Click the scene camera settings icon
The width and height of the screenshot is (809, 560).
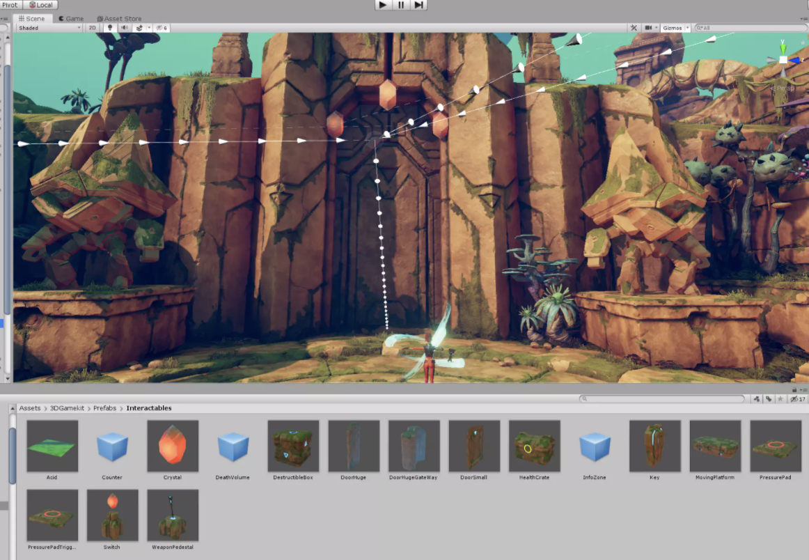coord(649,28)
